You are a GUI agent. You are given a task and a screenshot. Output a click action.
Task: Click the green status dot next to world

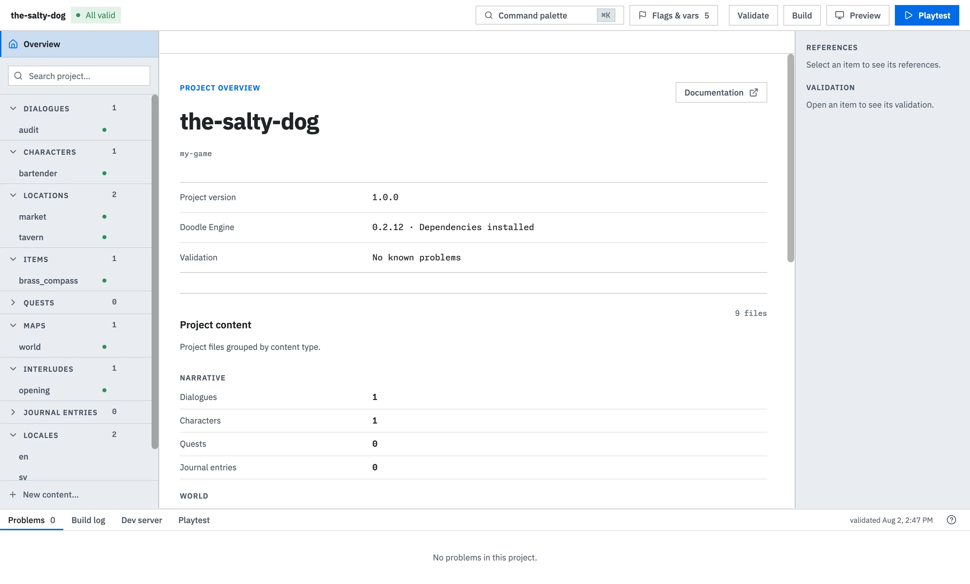(104, 347)
